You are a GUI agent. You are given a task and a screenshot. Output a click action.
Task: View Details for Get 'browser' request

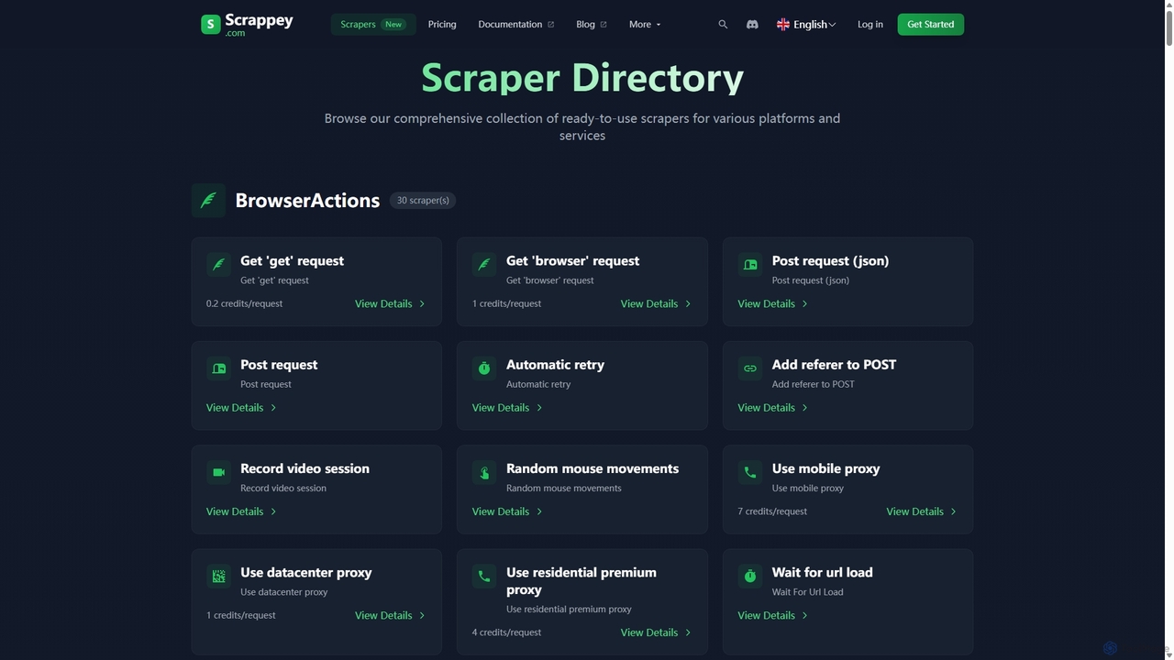click(x=656, y=303)
